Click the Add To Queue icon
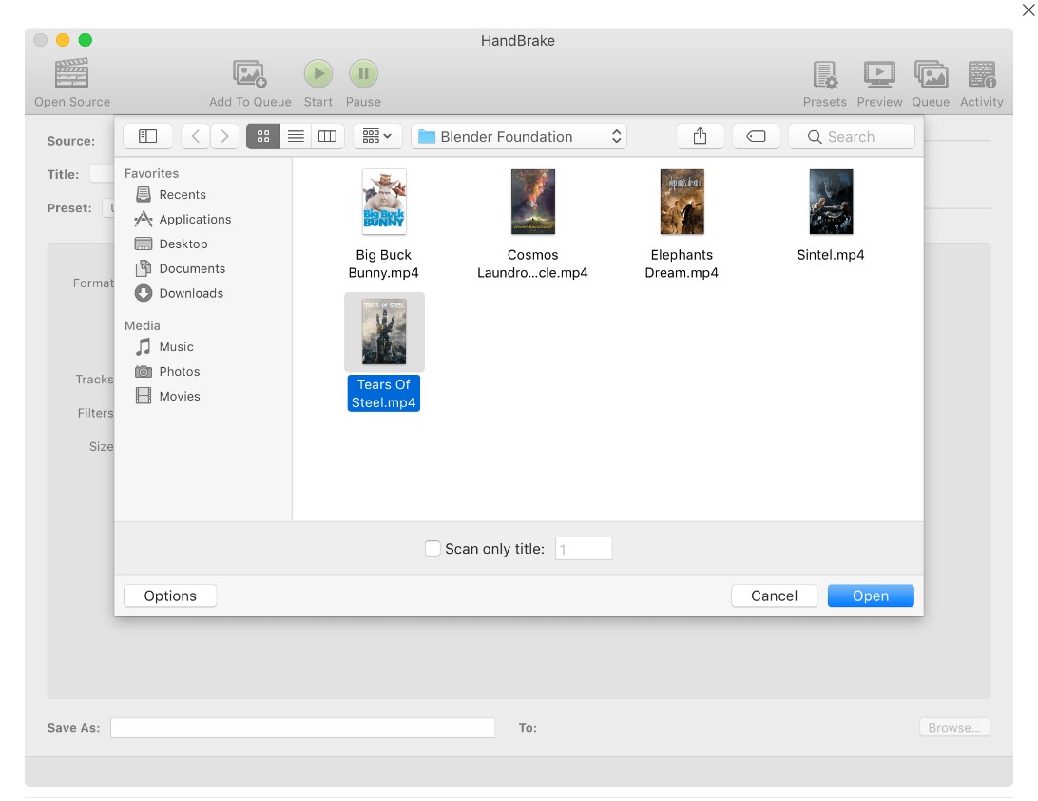1038x801 pixels. 250,74
